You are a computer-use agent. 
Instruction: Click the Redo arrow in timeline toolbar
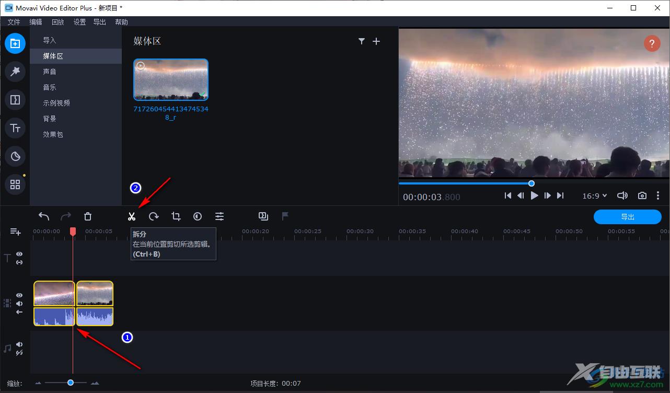(x=66, y=216)
